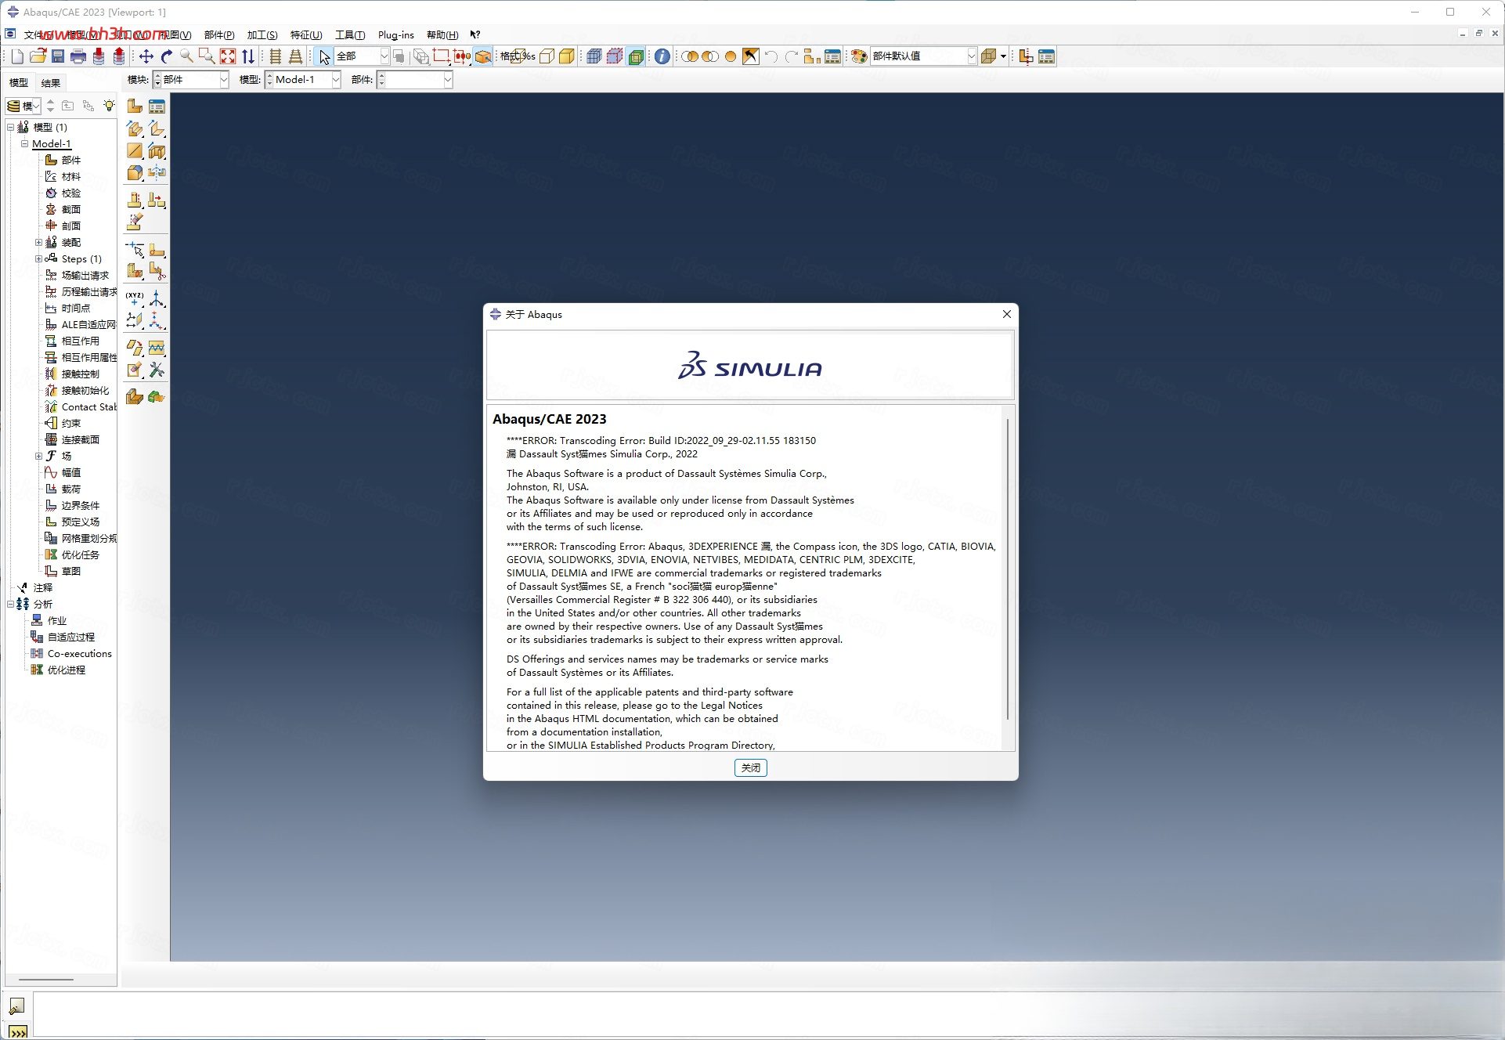Create a new model database

pyautogui.click(x=17, y=56)
